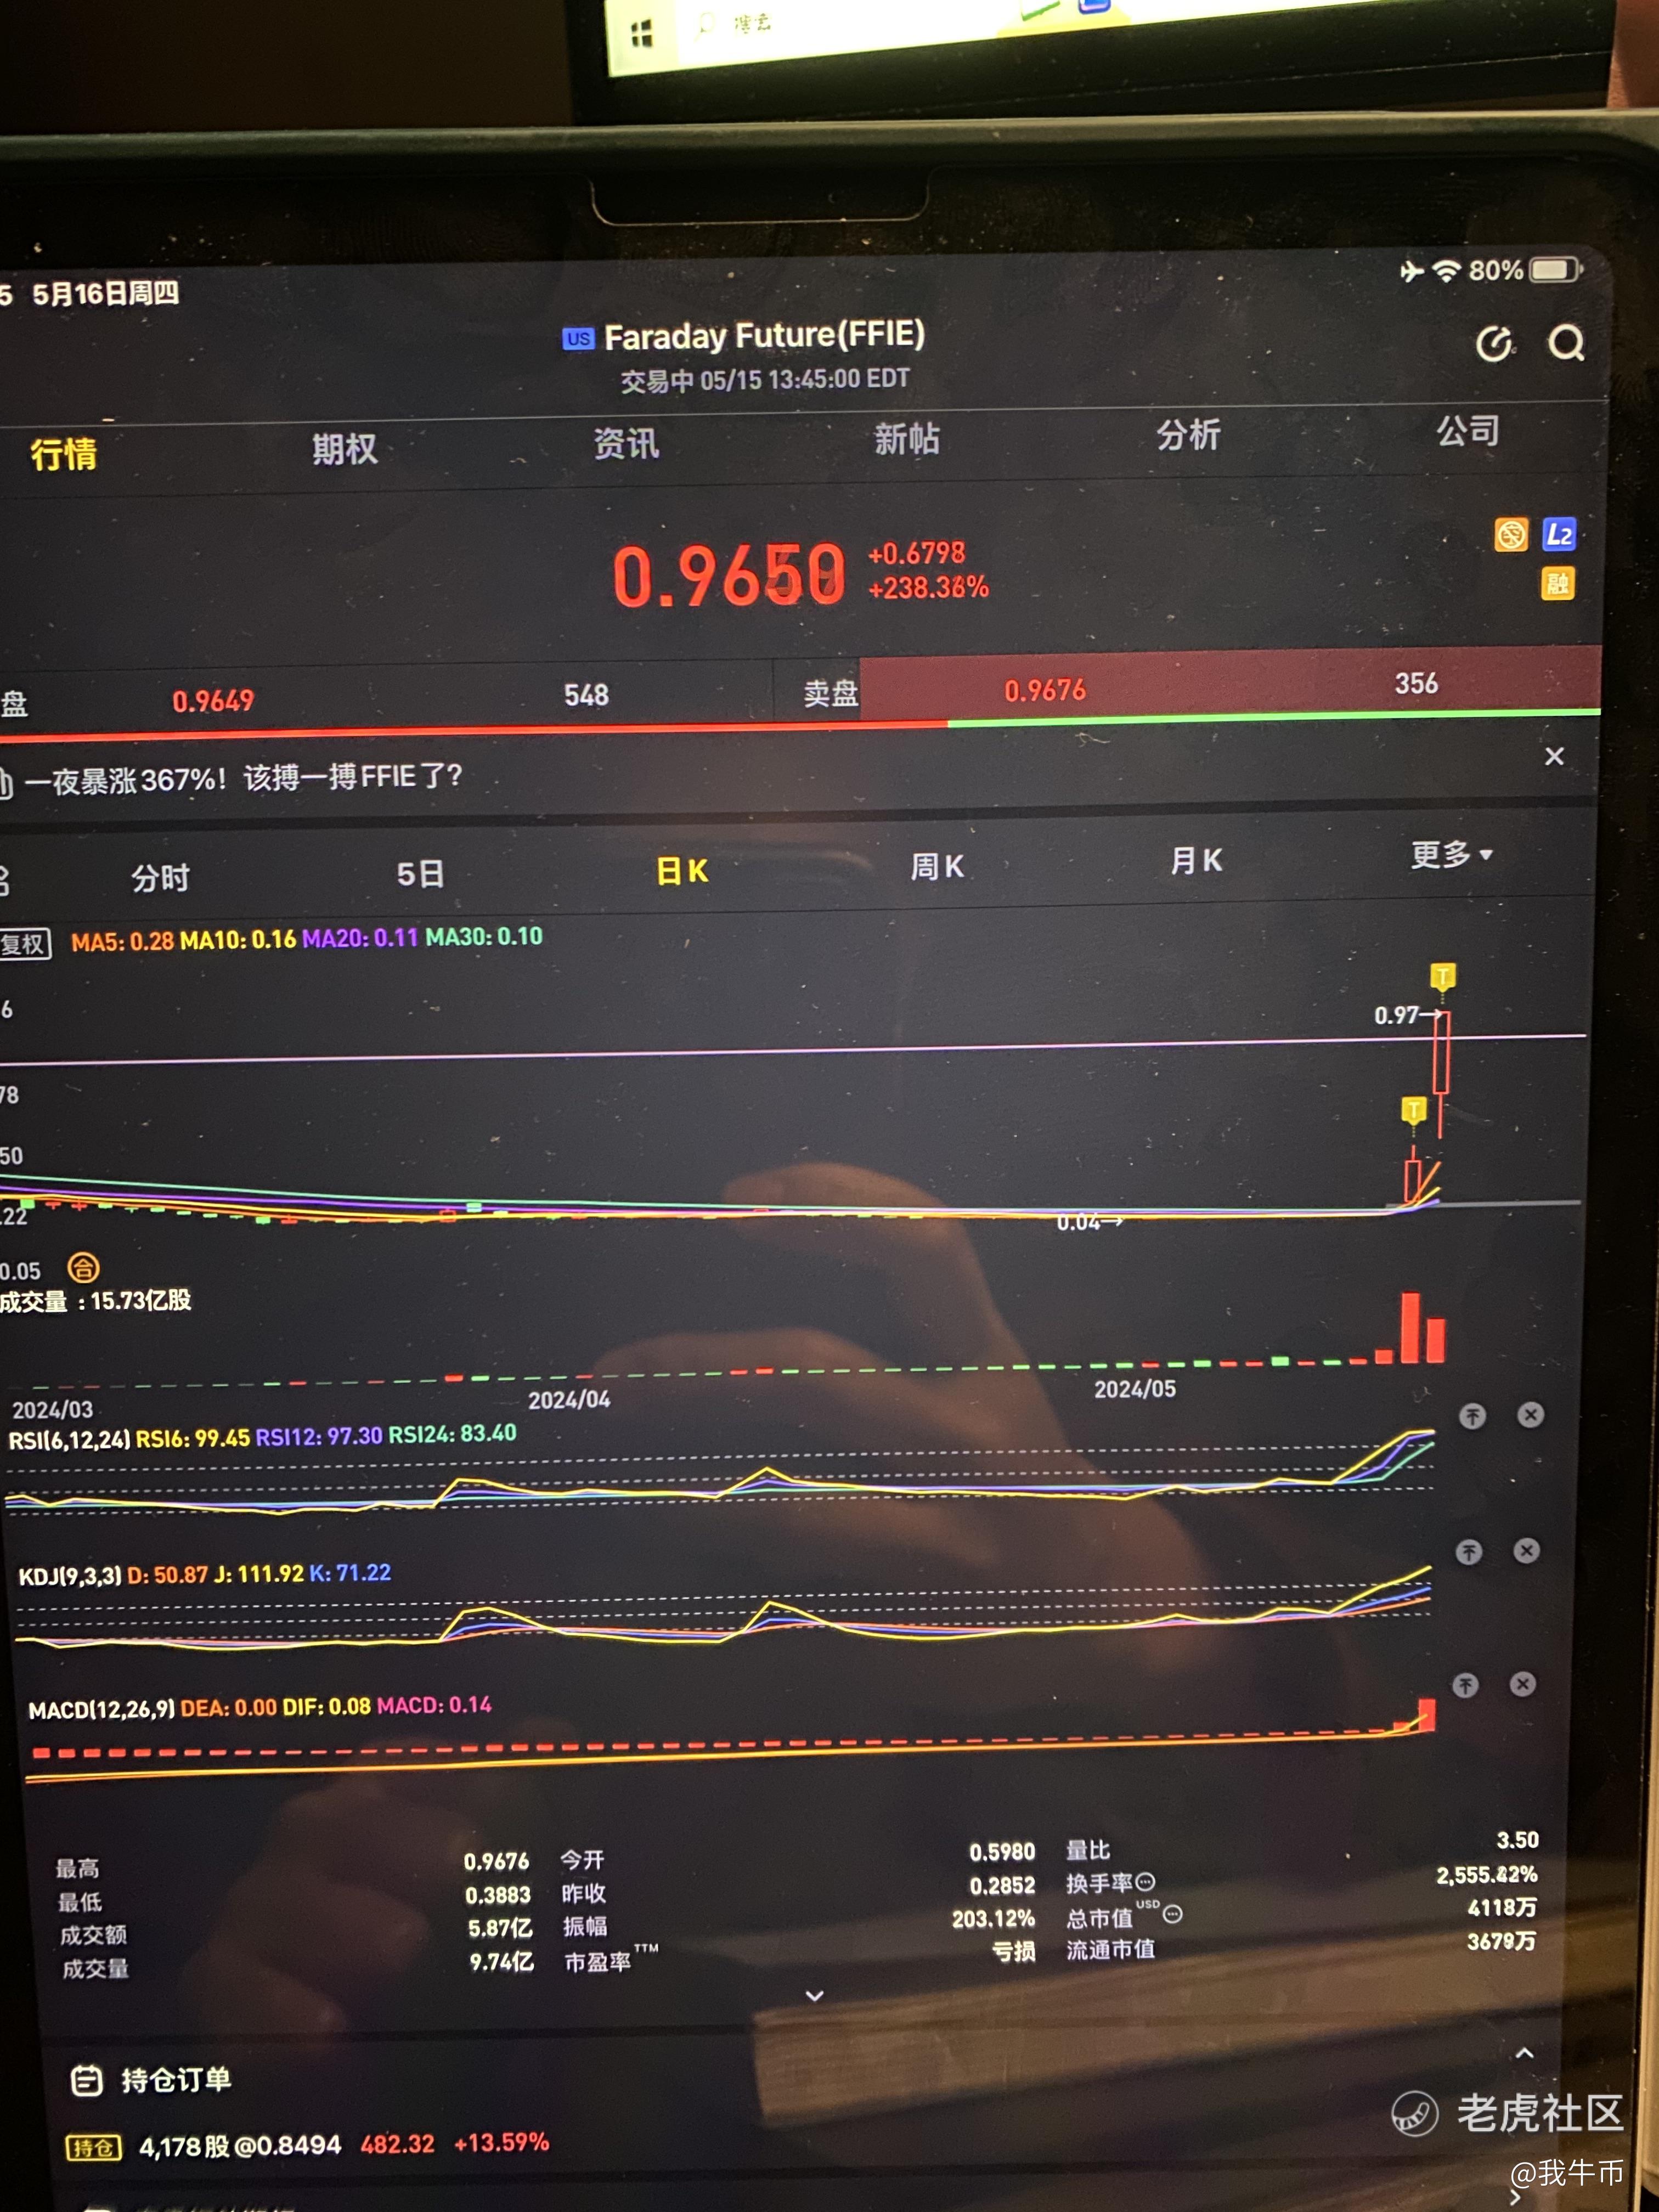Remove the MACD indicator panel
This screenshot has width=1659, height=2212.
click(1522, 1685)
